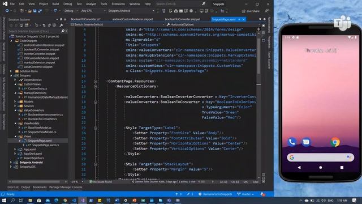362x204 pixels.
Task: Select BooleanToConverter.cs in Solution Explorer
Action: [x=42, y=119]
